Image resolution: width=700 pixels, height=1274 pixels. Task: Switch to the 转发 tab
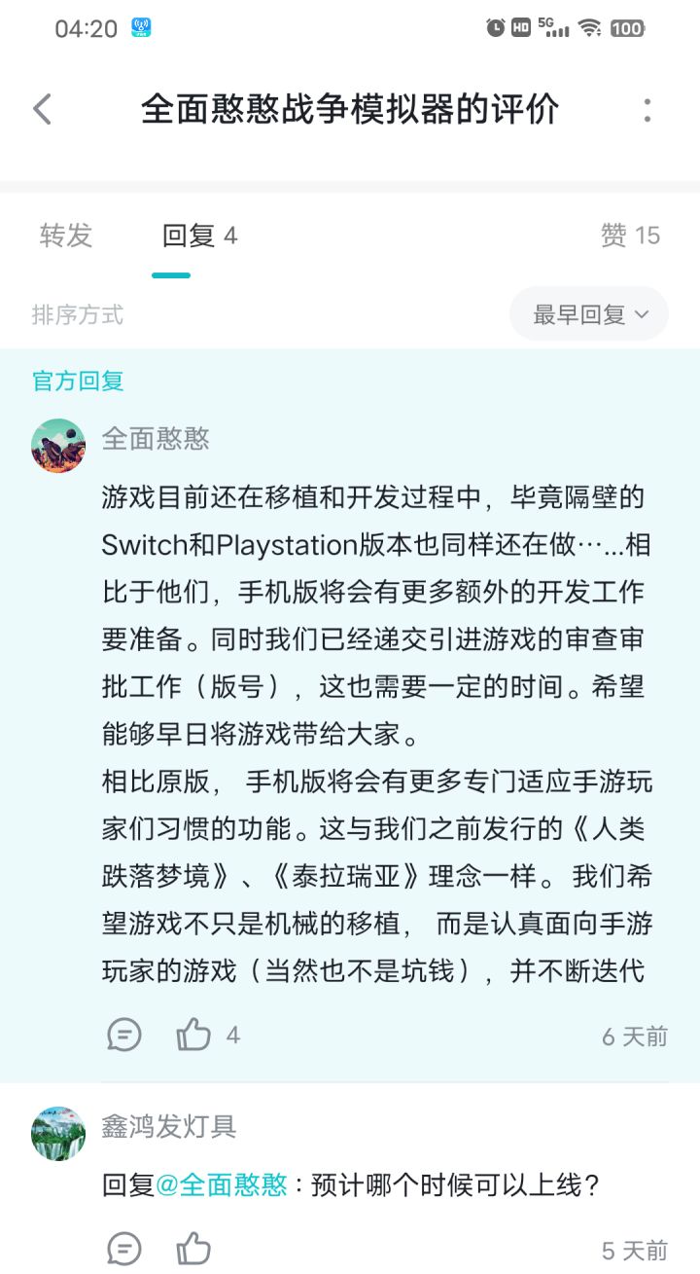[66, 236]
